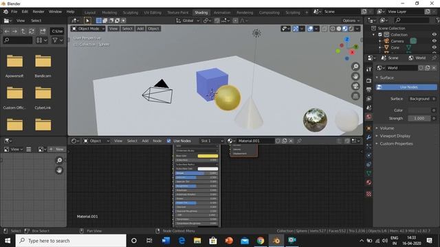
Task: Open the Surface Background shader selector
Action: (x=420, y=99)
